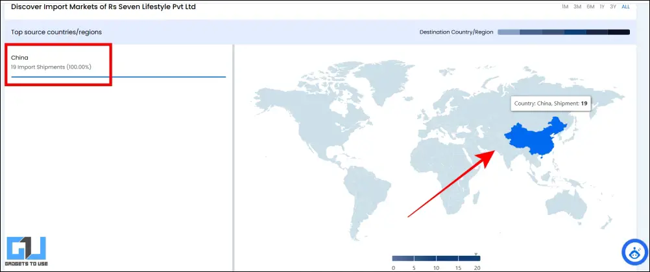Click the China shipment progress bar
Screen dimensions: 650x272
tap(119, 76)
